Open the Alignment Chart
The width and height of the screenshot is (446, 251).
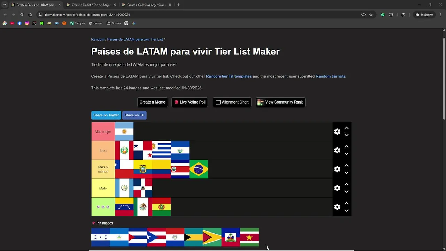[x=232, y=102]
